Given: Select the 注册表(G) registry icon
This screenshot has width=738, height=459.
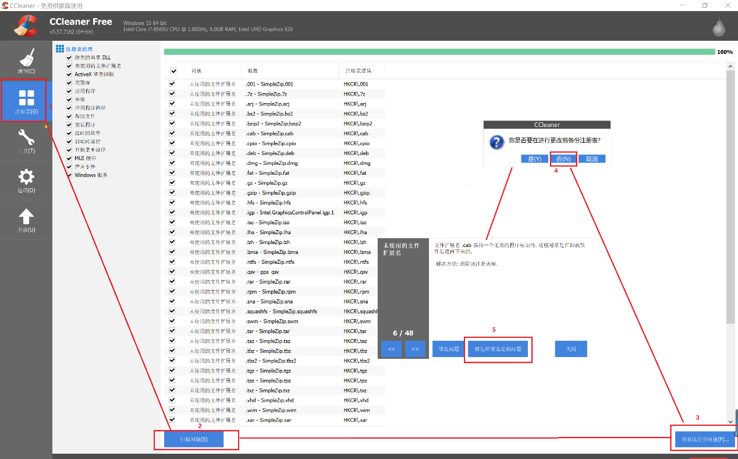Looking at the screenshot, I should 26,100.
